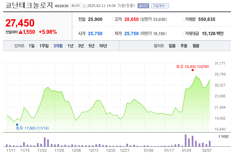Open the 기업개요 dropdown
The image size is (231, 157).
(x=160, y=6)
